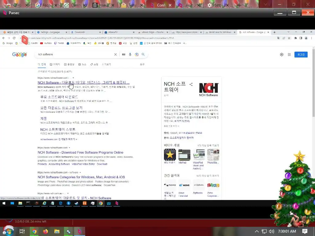Image resolution: width=315 pixels, height=236 pixels.
Task: Open remote Chrome extensions puzzle icon
Action: tap(296, 38)
